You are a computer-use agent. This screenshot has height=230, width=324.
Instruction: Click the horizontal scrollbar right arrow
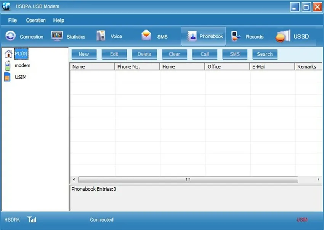point(318,180)
